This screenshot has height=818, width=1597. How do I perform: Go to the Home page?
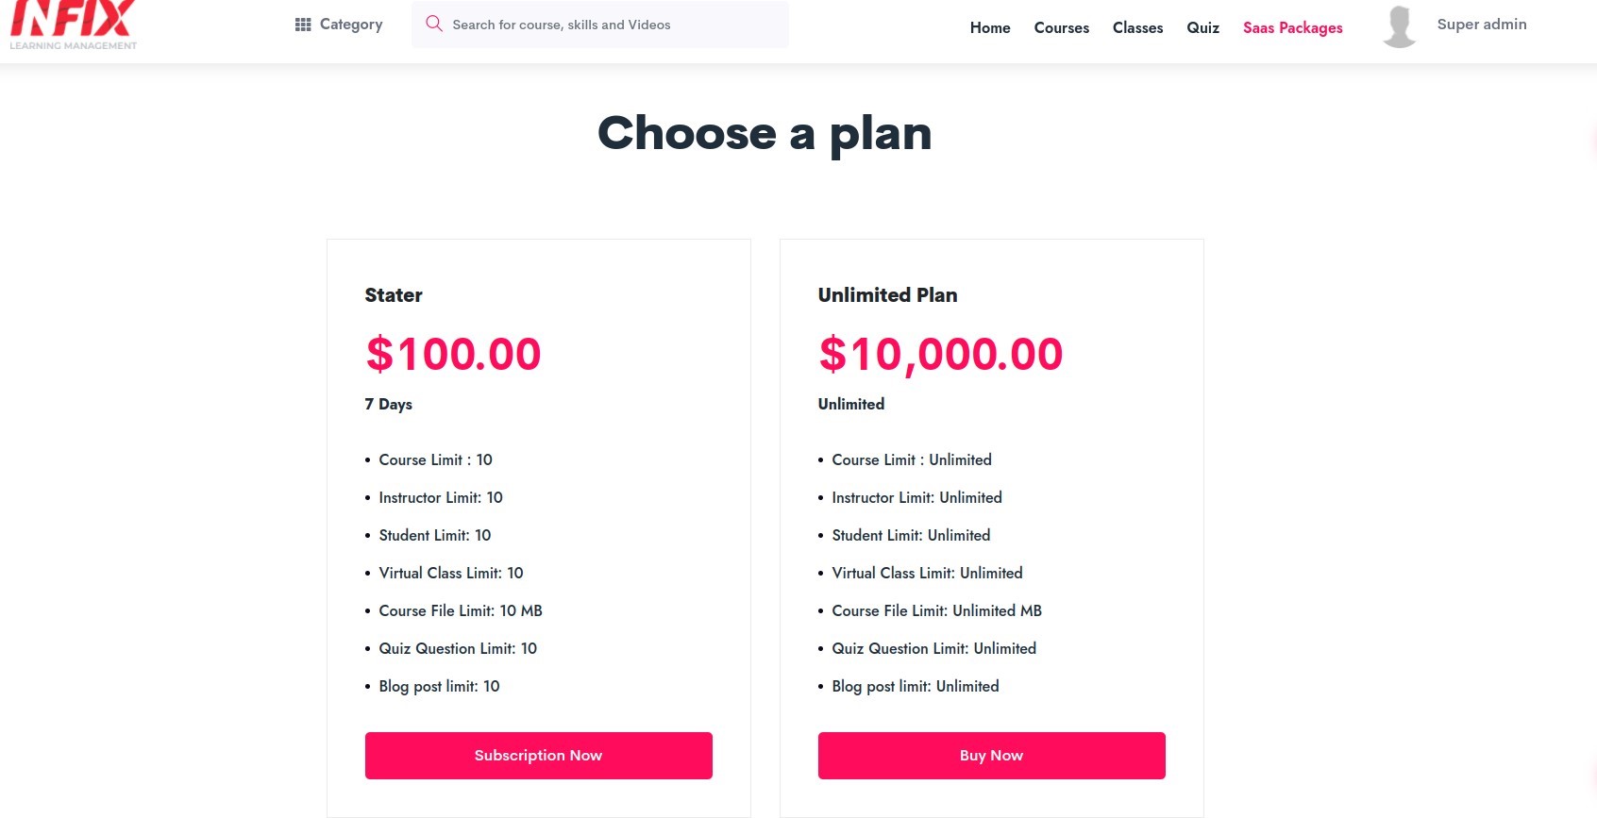tap(990, 28)
